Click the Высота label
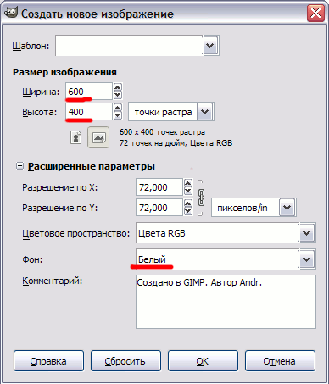 point(40,112)
